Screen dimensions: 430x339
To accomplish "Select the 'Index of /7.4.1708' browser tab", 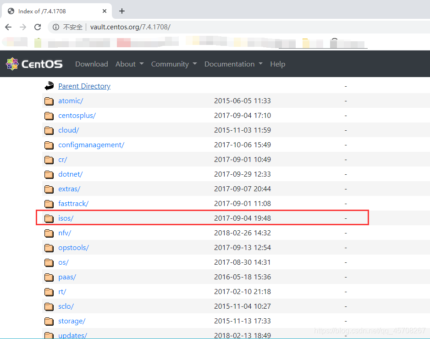I will click(x=57, y=11).
